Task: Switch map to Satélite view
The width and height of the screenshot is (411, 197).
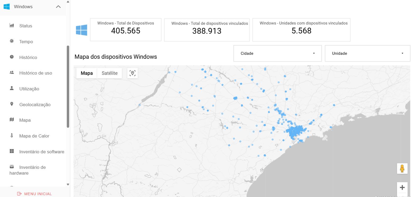Action: 110,73
